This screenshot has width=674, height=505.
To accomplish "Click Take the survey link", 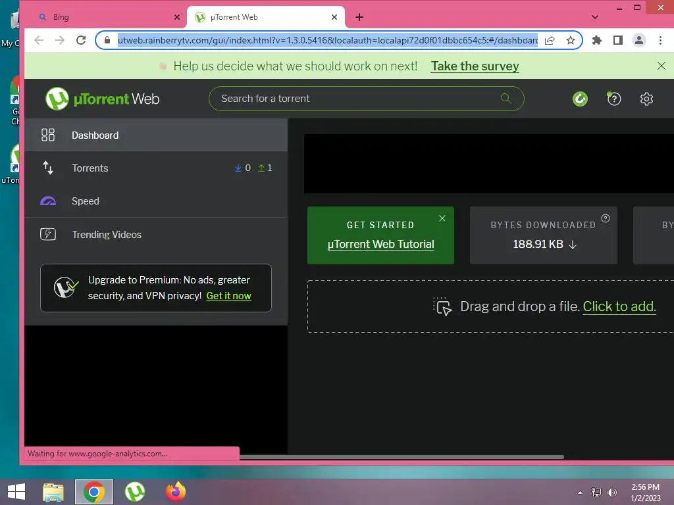I will click(475, 66).
